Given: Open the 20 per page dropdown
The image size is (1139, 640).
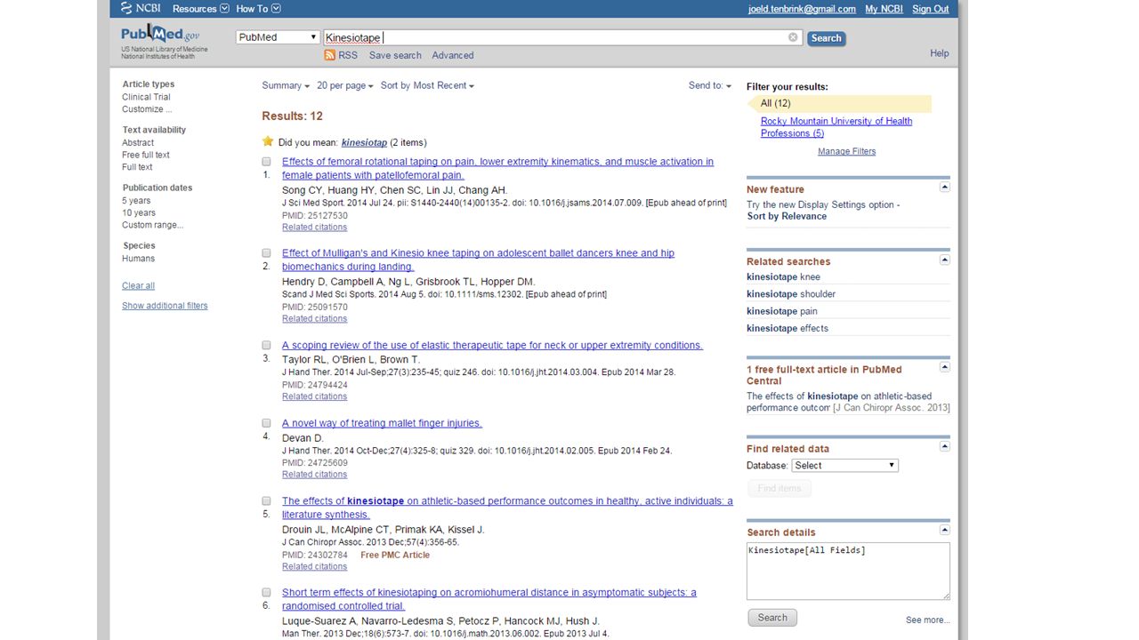Looking at the screenshot, I should pos(345,85).
